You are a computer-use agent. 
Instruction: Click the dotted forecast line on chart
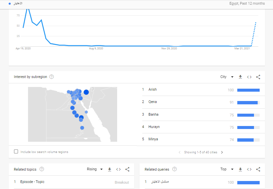(x=254, y=33)
